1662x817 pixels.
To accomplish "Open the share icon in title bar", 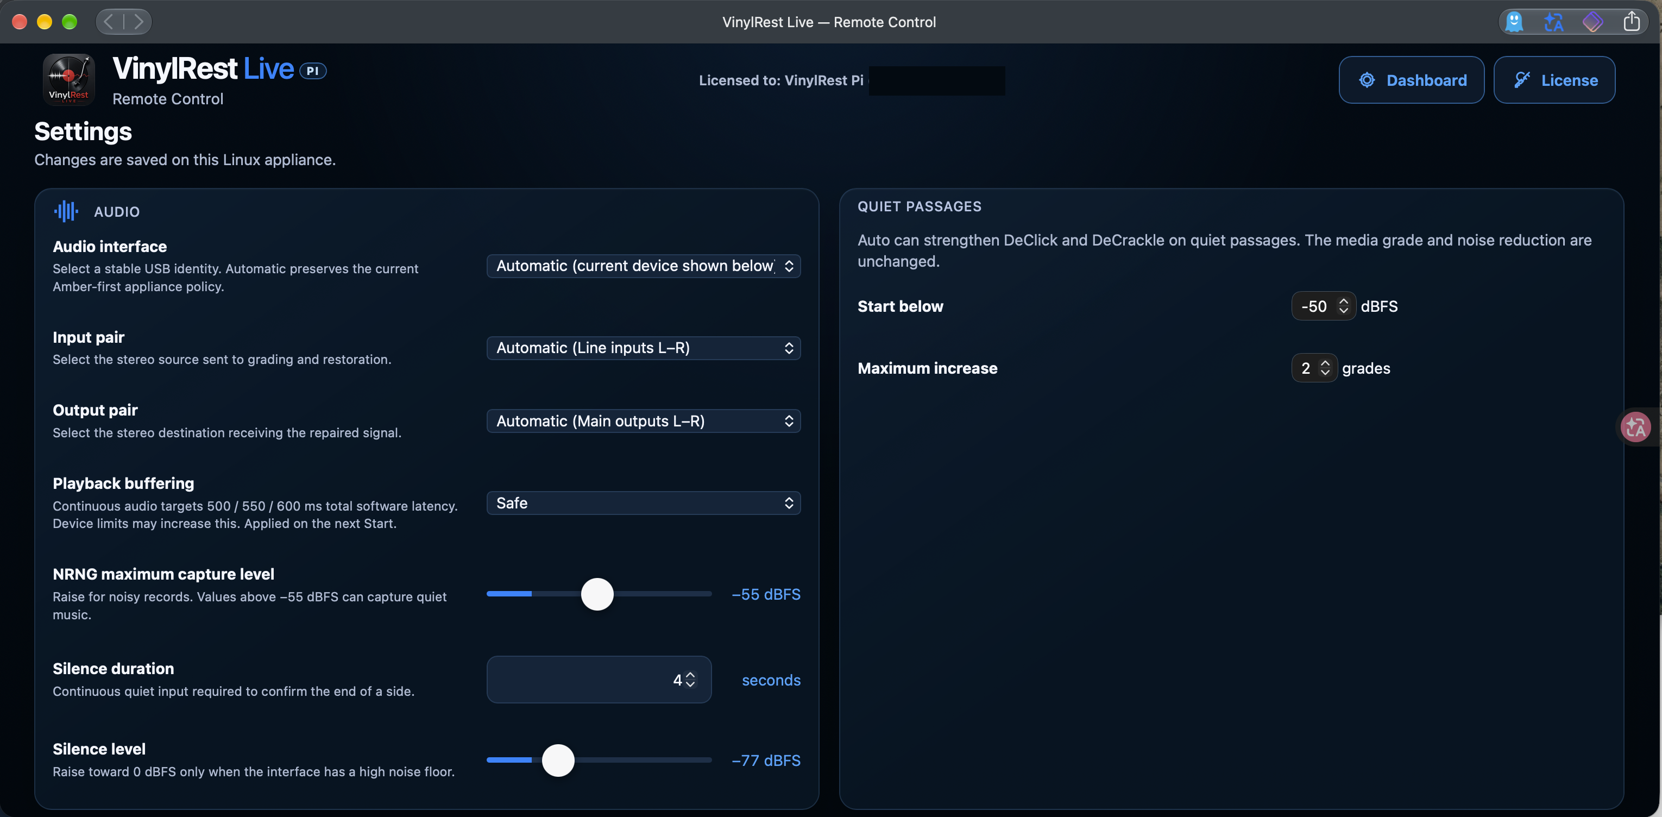I will click(x=1632, y=22).
